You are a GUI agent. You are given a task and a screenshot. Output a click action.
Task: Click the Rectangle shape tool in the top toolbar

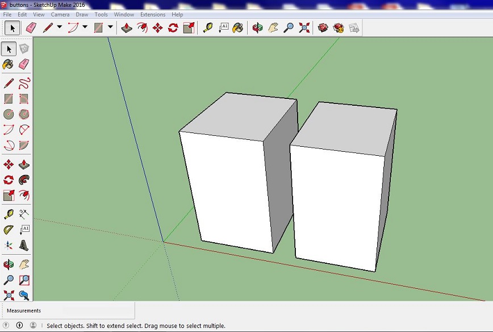tap(98, 28)
